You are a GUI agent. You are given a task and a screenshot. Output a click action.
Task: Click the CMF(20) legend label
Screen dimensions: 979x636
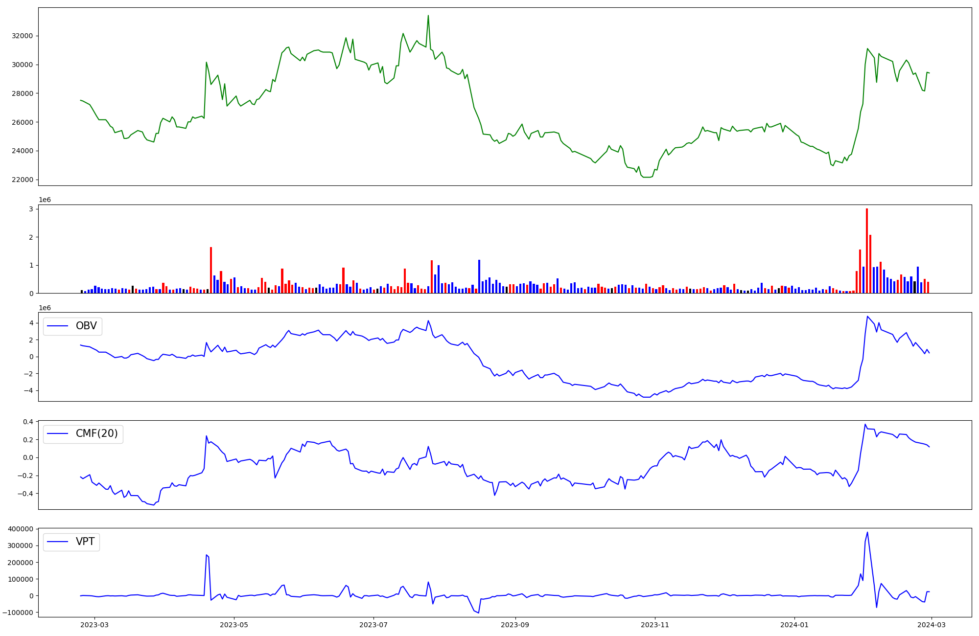click(96, 434)
